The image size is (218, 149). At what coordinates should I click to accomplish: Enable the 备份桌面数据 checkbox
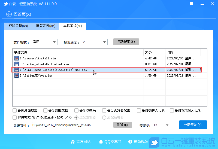pyautogui.click(x=14, y=110)
